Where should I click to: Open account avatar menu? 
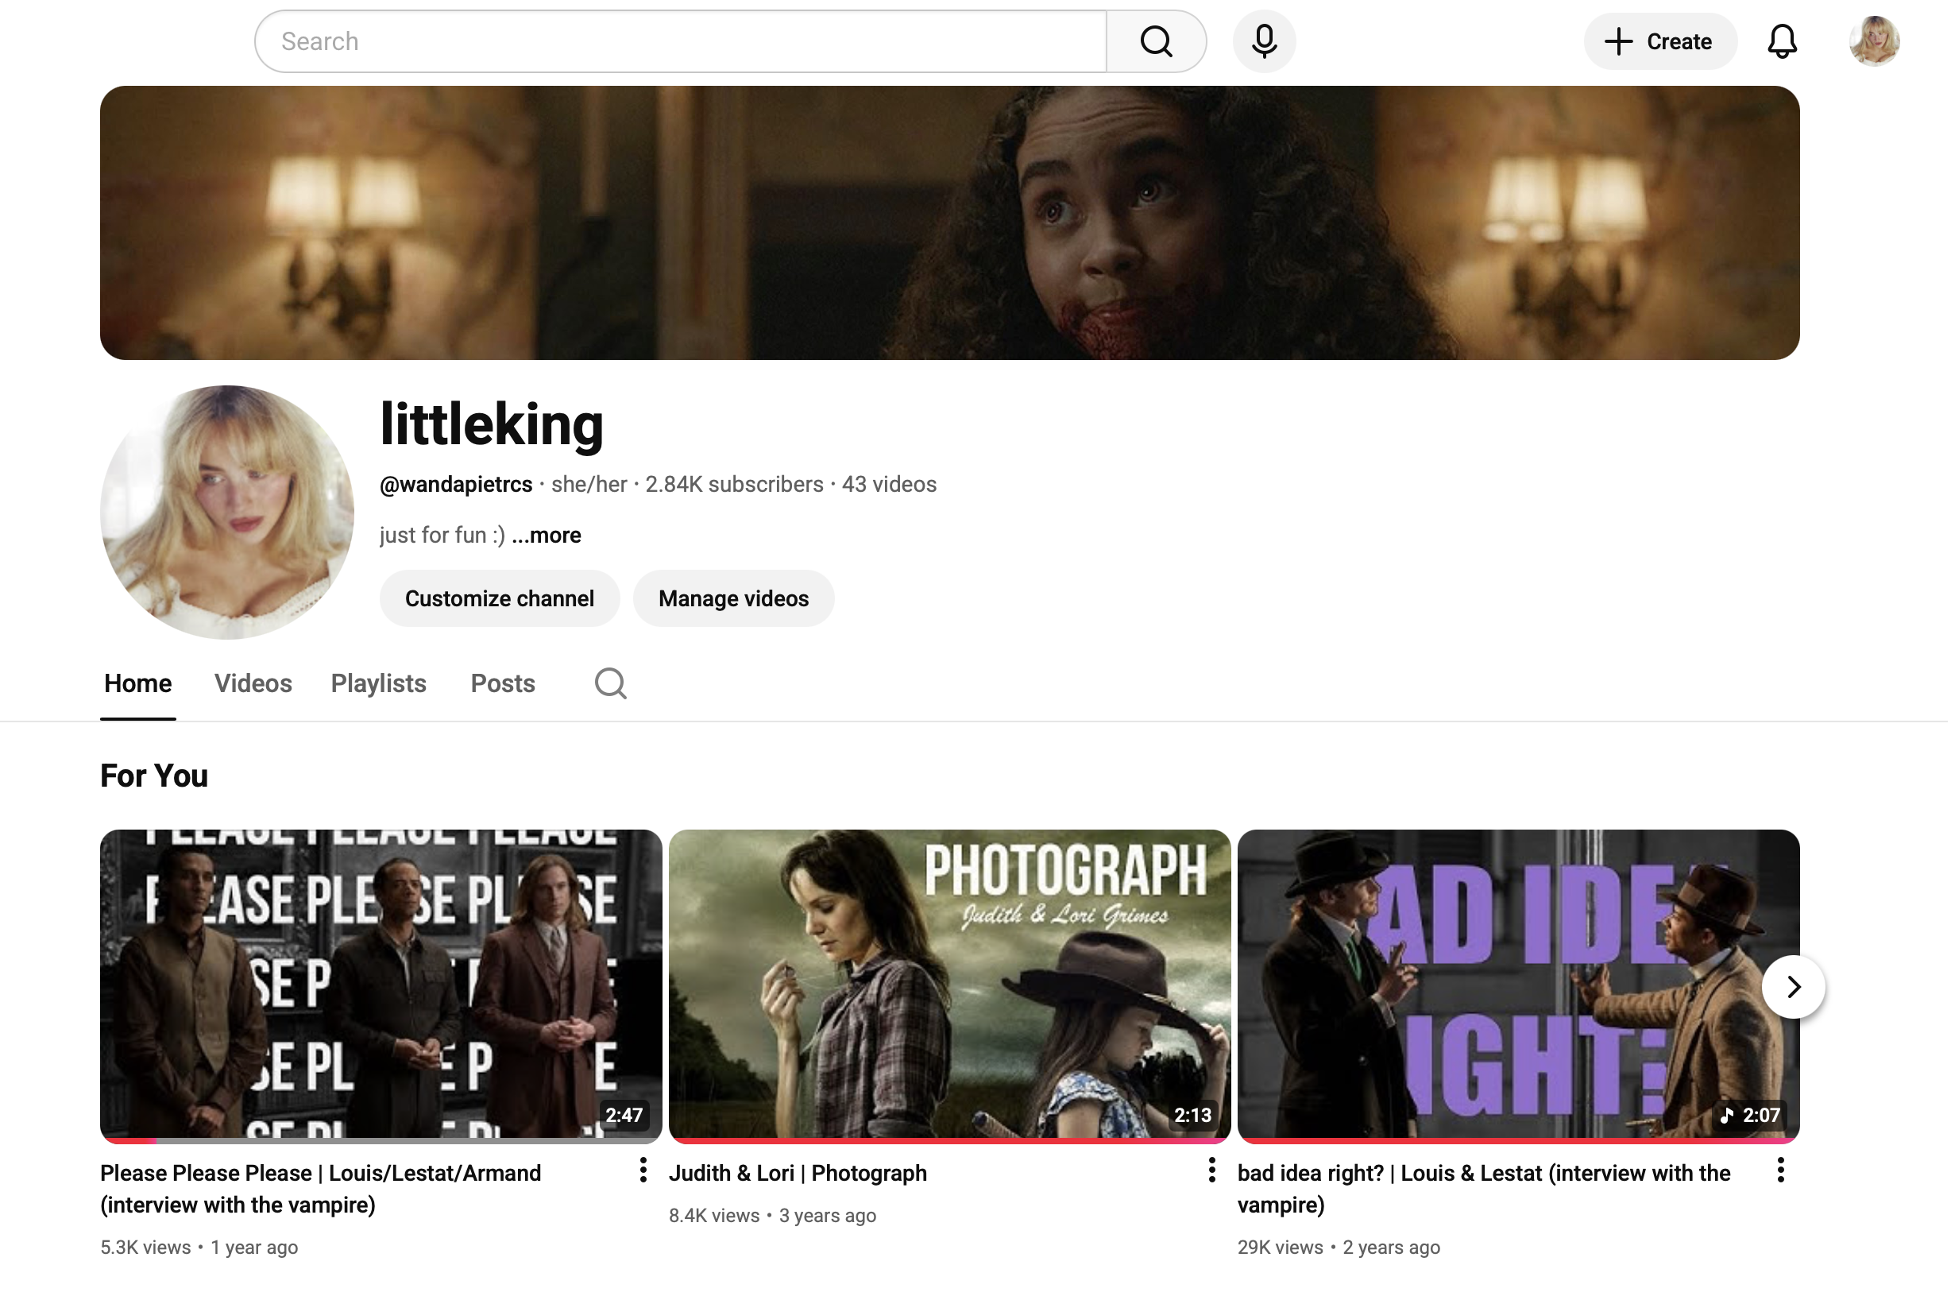pyautogui.click(x=1873, y=41)
